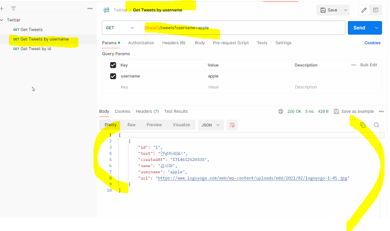390x231 pixels.
Task: Click the plus icon to add a collection
Action: point(2,8)
